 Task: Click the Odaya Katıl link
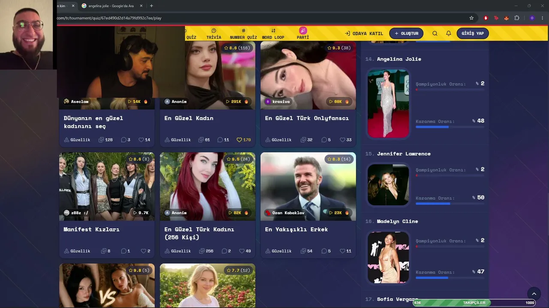364,33
